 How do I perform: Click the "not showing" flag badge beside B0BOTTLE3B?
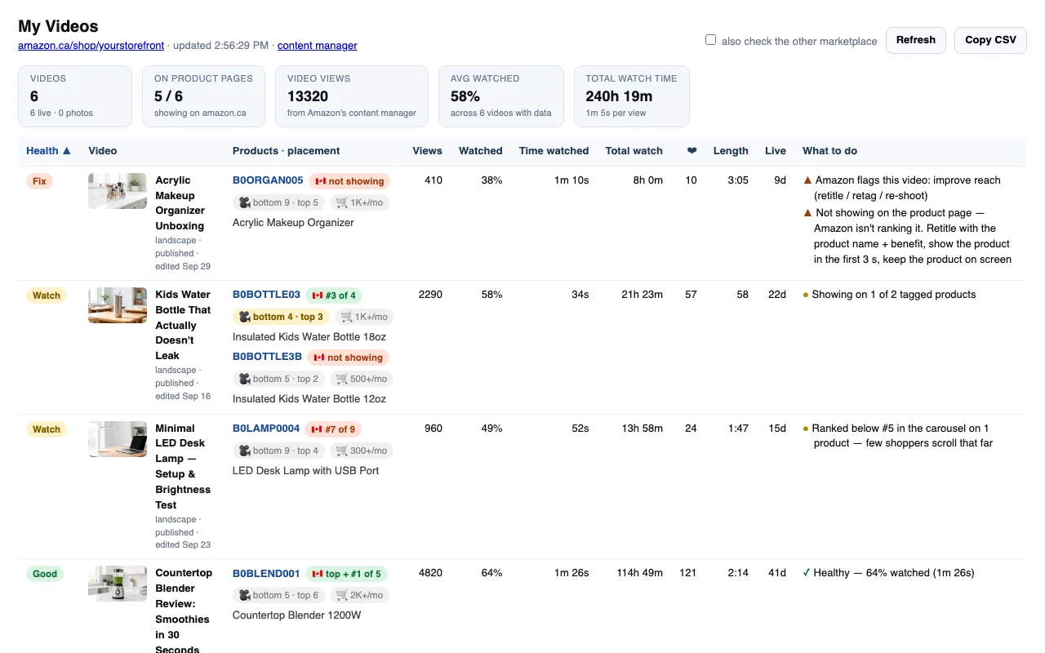[x=348, y=358]
